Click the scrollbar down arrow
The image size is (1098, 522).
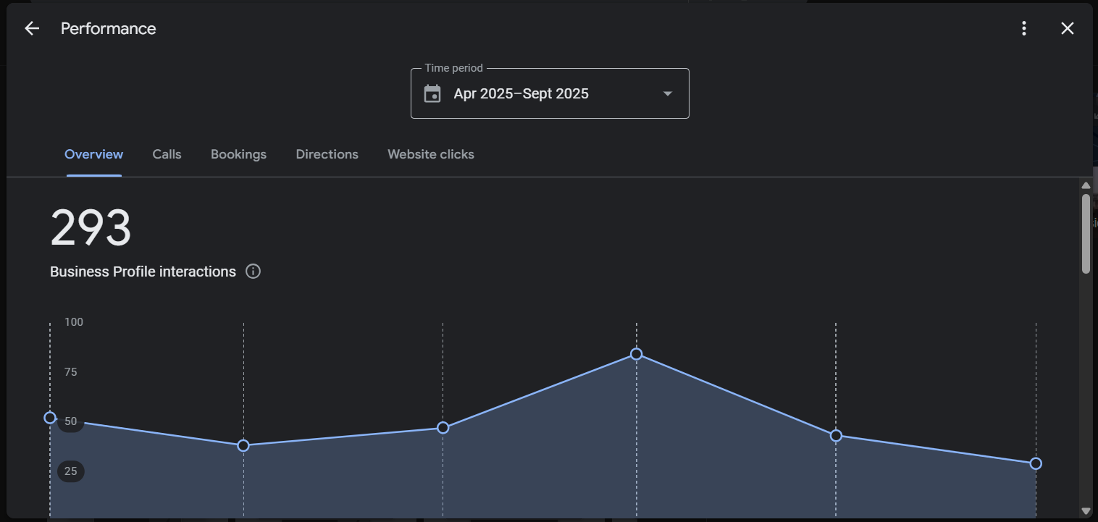click(1085, 511)
